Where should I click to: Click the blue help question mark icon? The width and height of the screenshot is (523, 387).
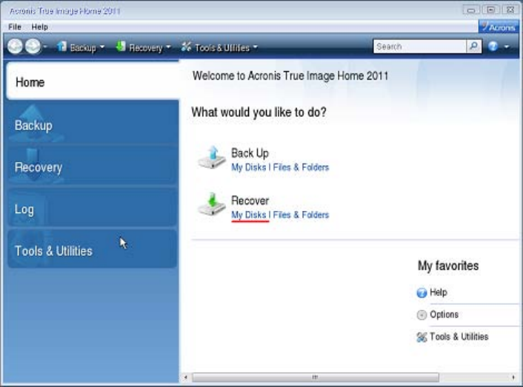coord(493,47)
